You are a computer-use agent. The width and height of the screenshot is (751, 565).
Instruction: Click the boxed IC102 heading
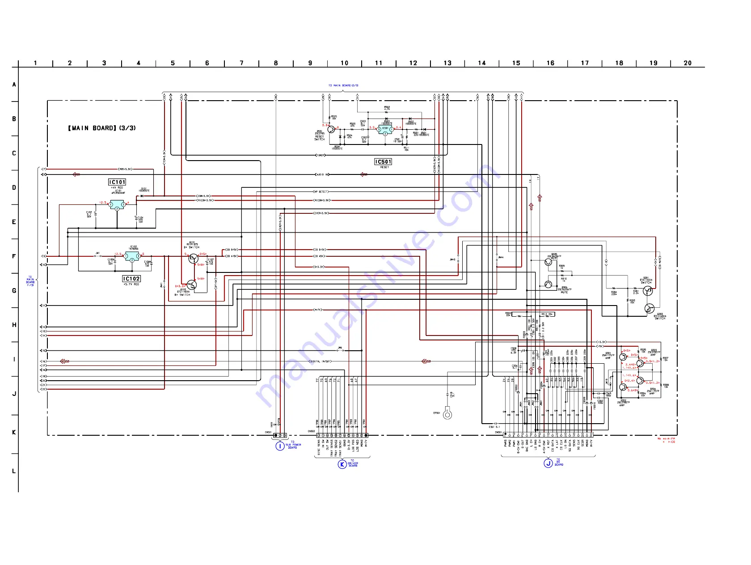131,279
